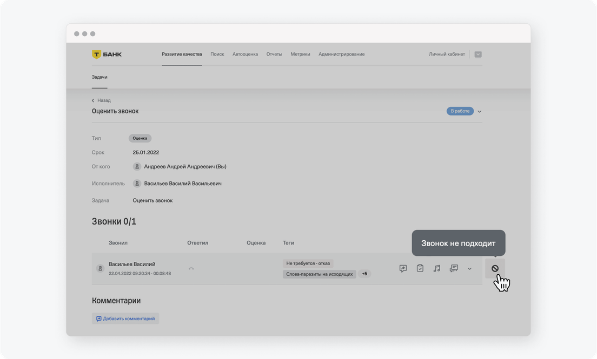The width and height of the screenshot is (597, 359).
Task: Open the evaluation clipboard checklist icon
Action: click(x=420, y=268)
